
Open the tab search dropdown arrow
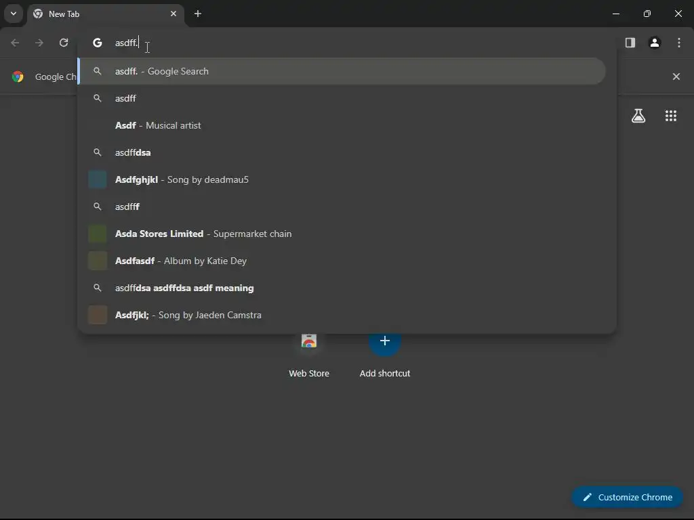[14, 14]
